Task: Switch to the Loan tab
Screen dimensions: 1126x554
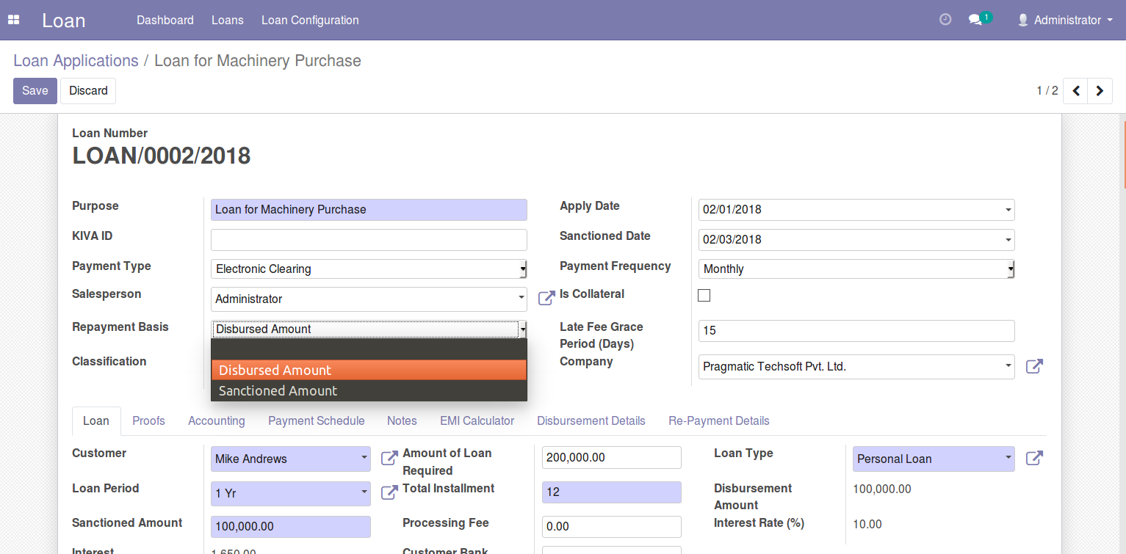Action: tap(96, 421)
